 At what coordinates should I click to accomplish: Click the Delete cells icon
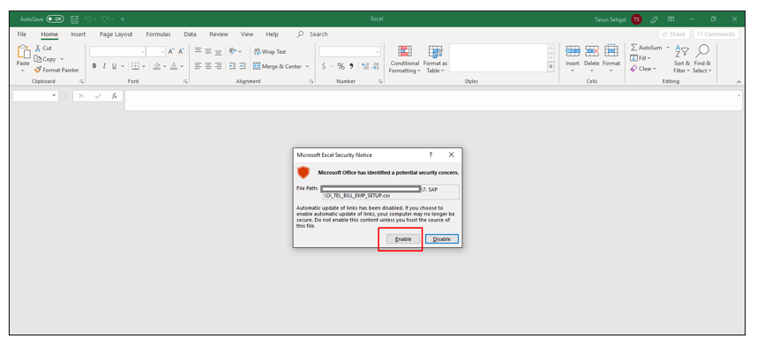coord(592,51)
